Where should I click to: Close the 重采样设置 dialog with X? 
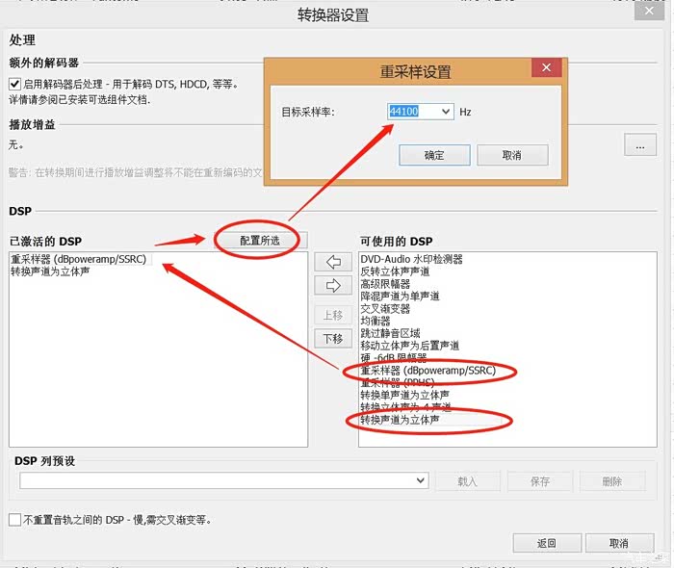pyautogui.click(x=546, y=67)
